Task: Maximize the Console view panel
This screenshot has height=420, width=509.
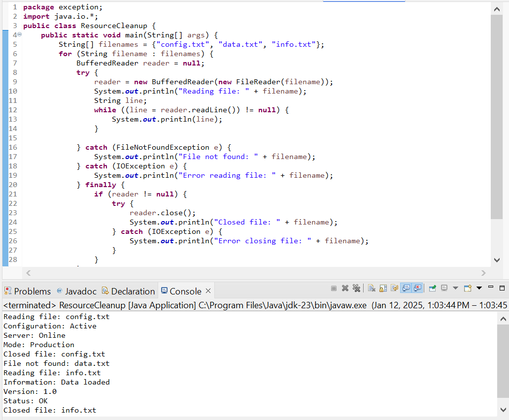Action: click(502, 288)
